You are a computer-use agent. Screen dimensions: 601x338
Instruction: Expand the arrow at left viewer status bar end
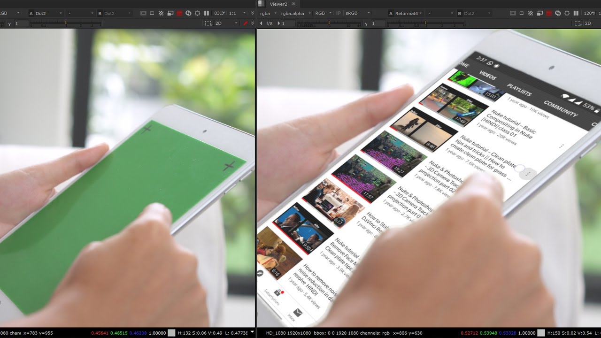pos(252,332)
